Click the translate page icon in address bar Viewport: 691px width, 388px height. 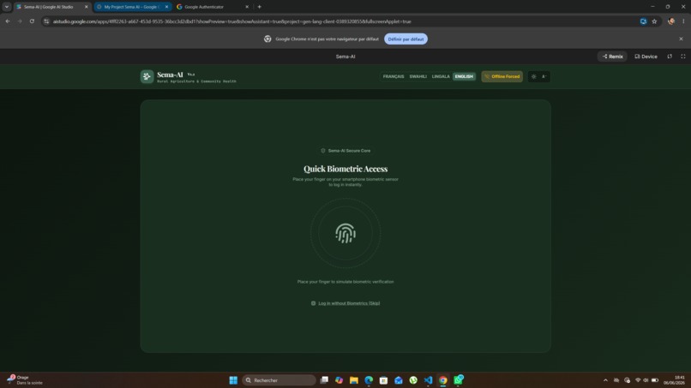pos(643,21)
